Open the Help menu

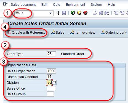point(111,5)
